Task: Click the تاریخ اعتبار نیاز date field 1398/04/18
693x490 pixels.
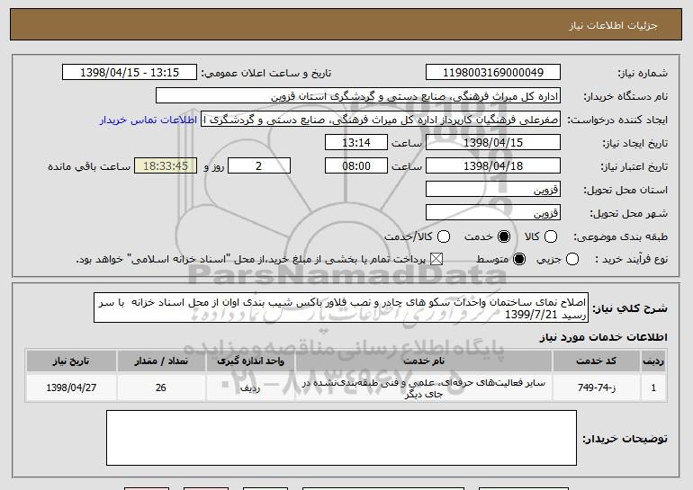Action: point(493,166)
